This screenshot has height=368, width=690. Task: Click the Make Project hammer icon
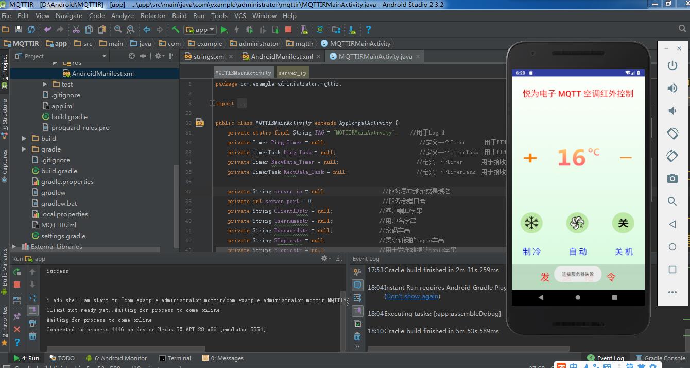(x=176, y=29)
